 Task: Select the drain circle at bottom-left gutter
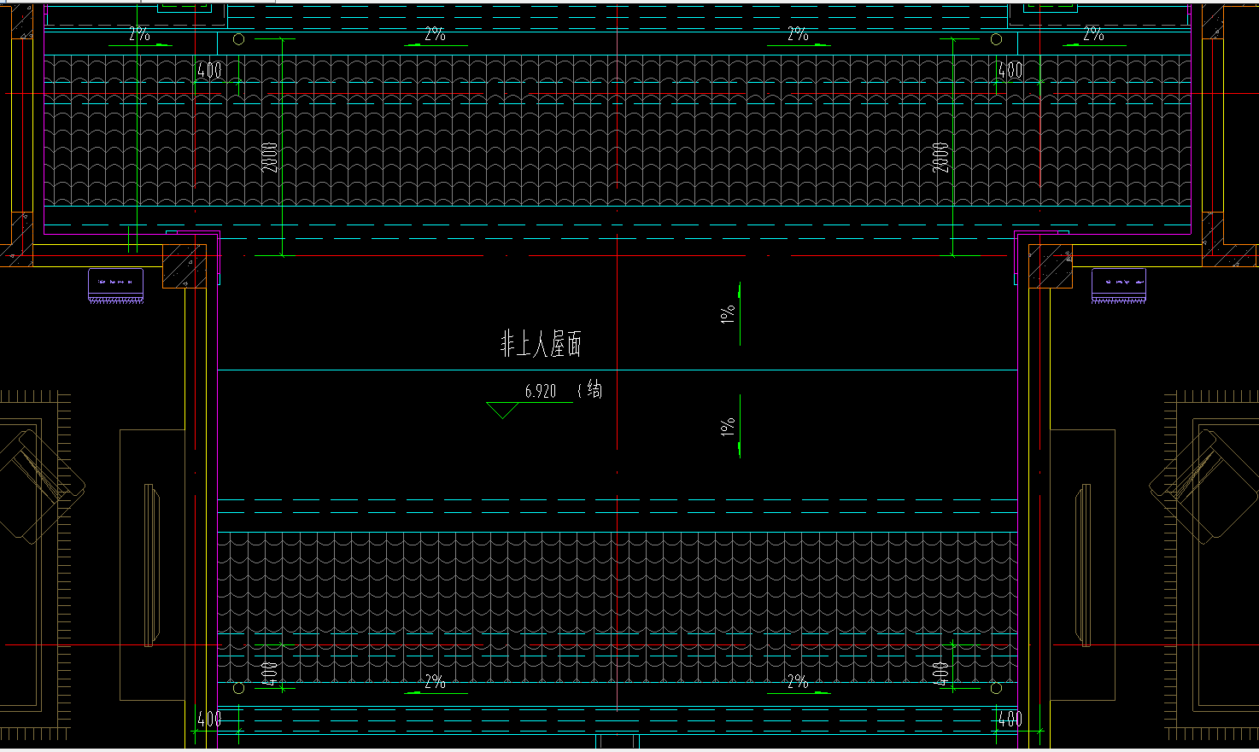pyautogui.click(x=239, y=688)
